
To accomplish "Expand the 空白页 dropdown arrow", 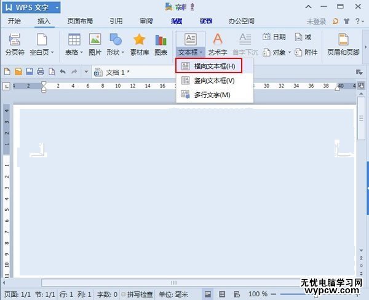I will click(52, 52).
